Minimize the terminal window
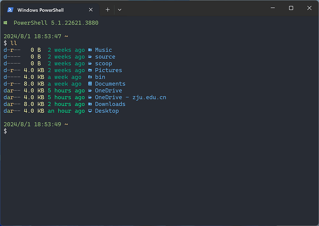The width and height of the screenshot is (319, 226). [273, 8]
